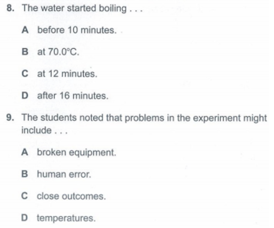This screenshot has width=274, height=228.
Task: Click the question 9 number label
Action: 10,117
